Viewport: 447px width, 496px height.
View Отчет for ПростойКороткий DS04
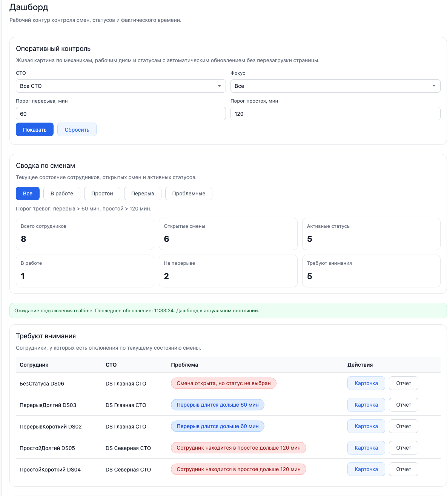(x=403, y=469)
